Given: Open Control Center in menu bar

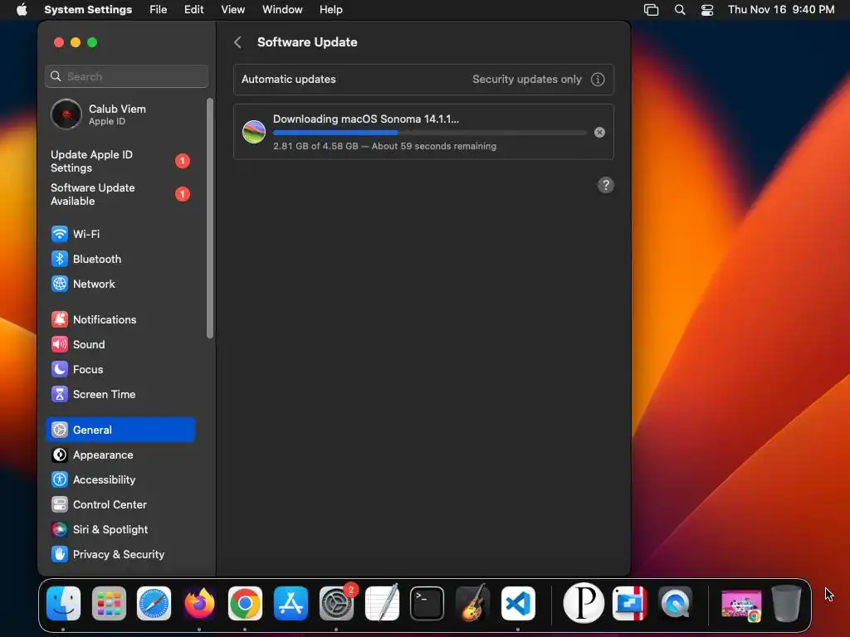Looking at the screenshot, I should [707, 10].
